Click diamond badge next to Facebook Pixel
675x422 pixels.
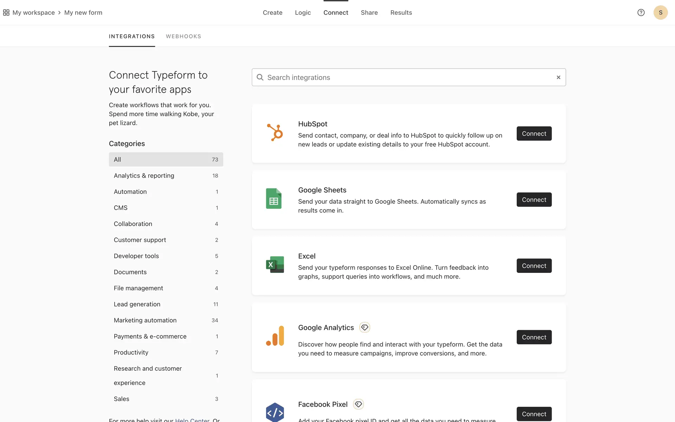click(x=358, y=404)
